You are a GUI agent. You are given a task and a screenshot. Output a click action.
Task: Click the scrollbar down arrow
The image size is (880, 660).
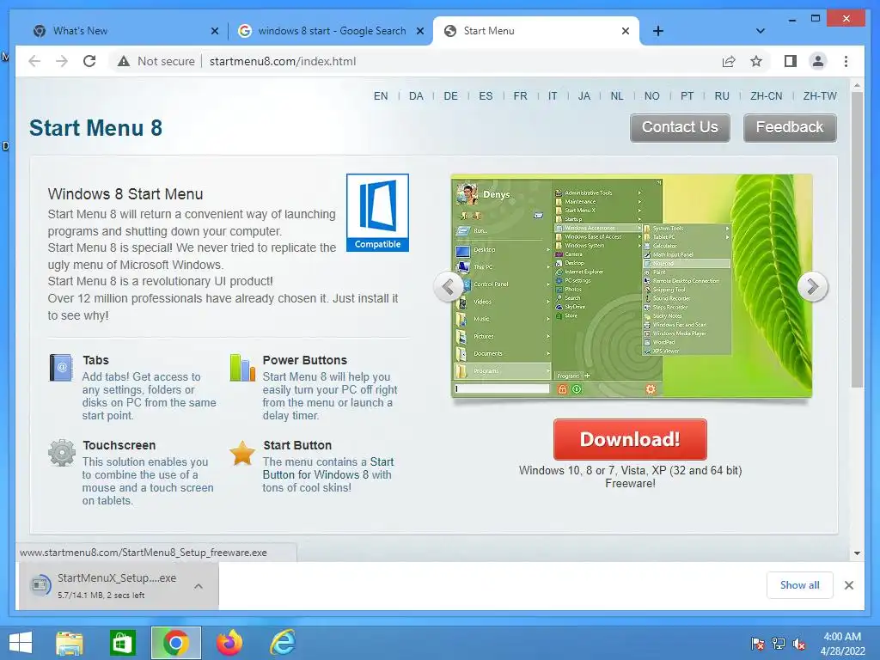tap(857, 553)
